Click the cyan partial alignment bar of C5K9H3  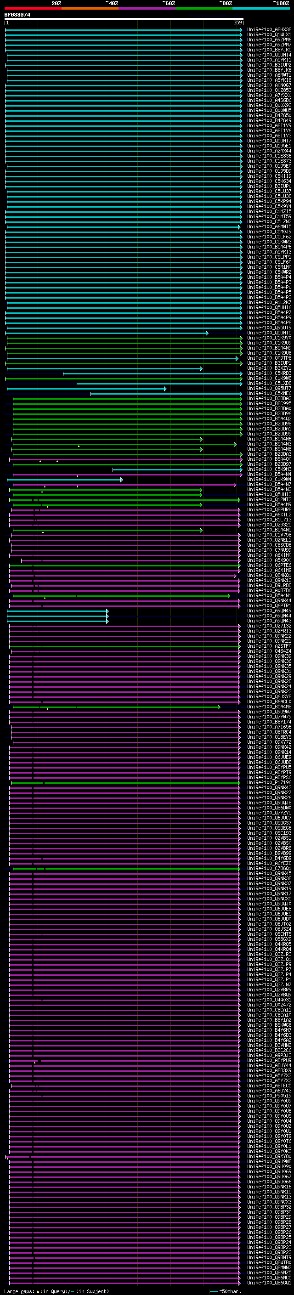click(x=177, y=469)
